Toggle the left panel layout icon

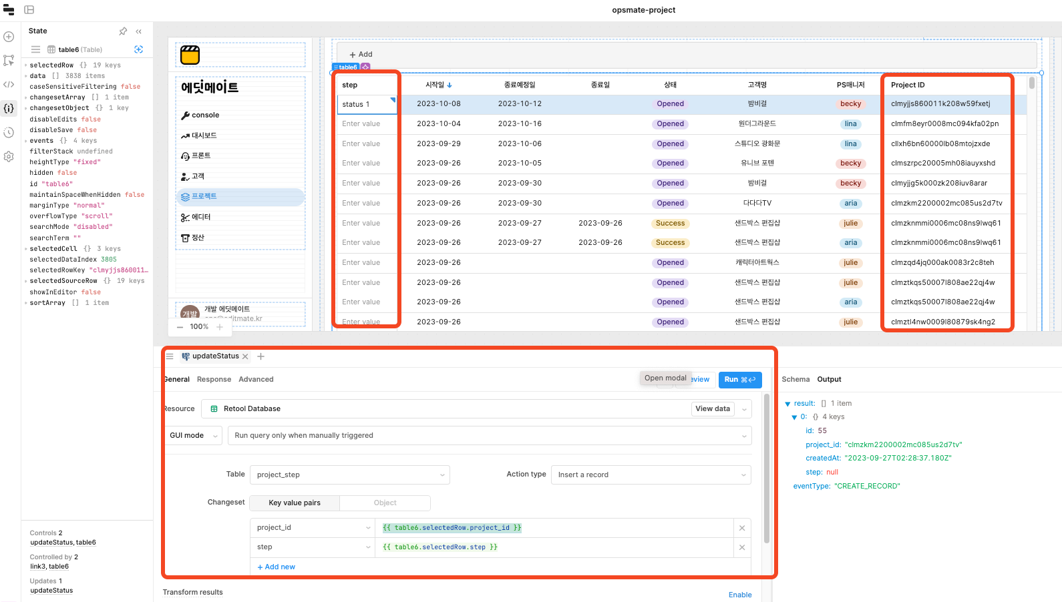point(29,10)
